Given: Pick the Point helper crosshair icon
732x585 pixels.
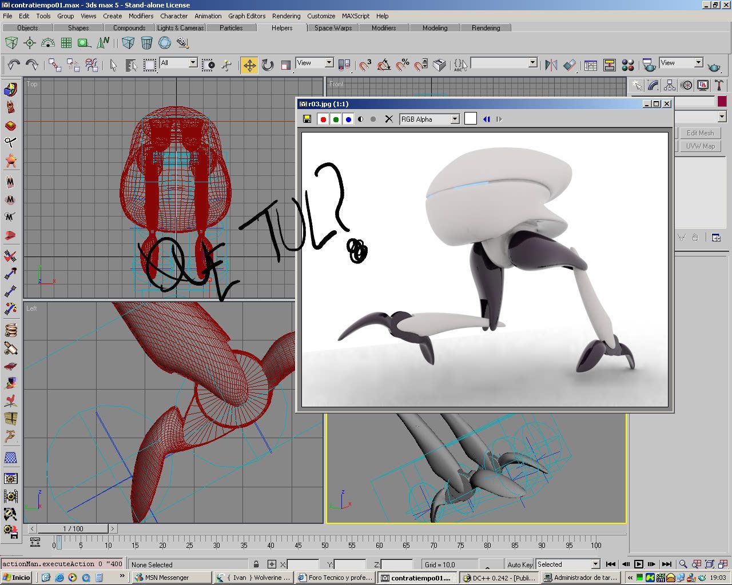Looking at the screenshot, I should click(x=30, y=43).
